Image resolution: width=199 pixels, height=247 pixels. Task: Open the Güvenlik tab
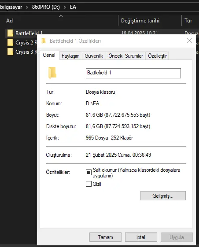(94, 56)
